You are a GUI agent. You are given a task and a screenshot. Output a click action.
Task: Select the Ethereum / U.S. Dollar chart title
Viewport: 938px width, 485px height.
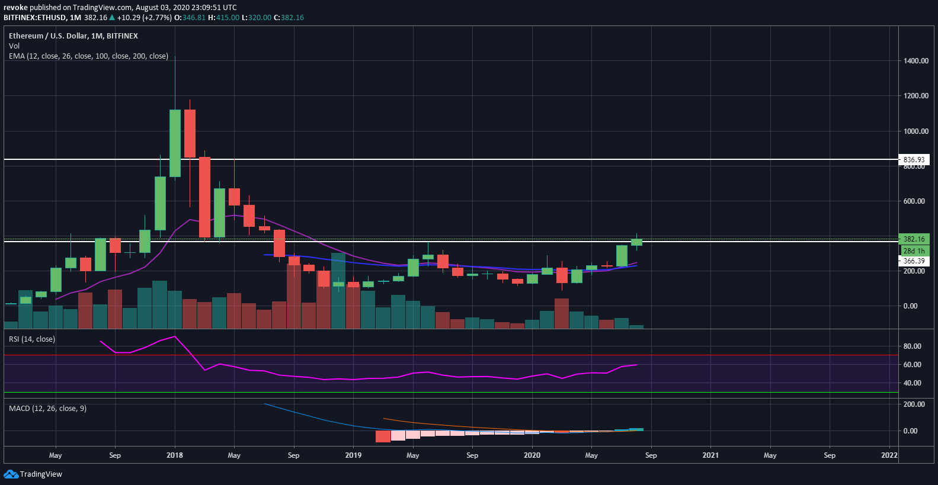click(x=73, y=36)
